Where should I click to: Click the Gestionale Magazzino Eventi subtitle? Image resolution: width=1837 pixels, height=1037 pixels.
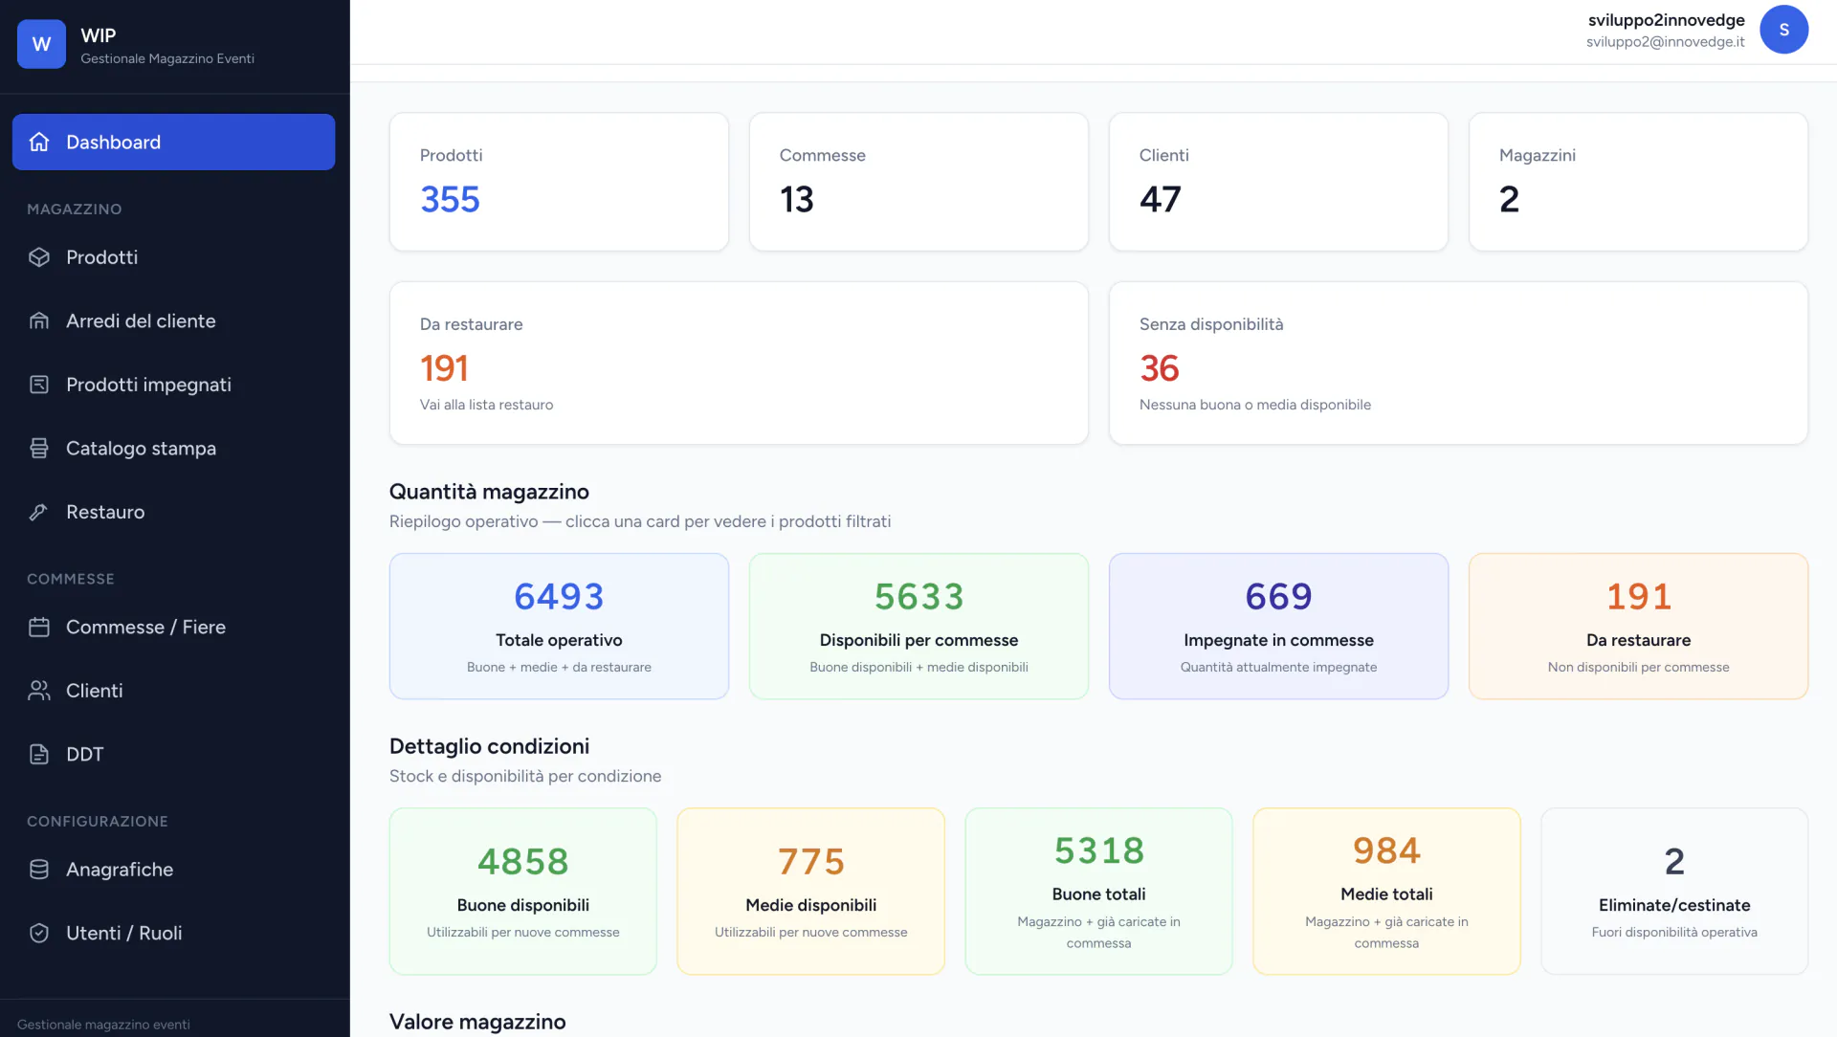167,58
